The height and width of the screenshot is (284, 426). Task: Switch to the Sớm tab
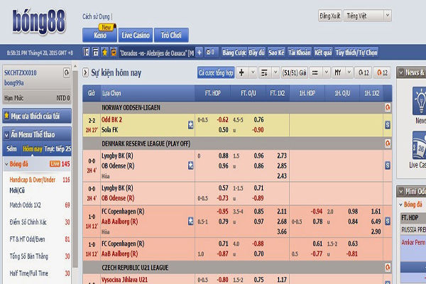click(x=11, y=148)
